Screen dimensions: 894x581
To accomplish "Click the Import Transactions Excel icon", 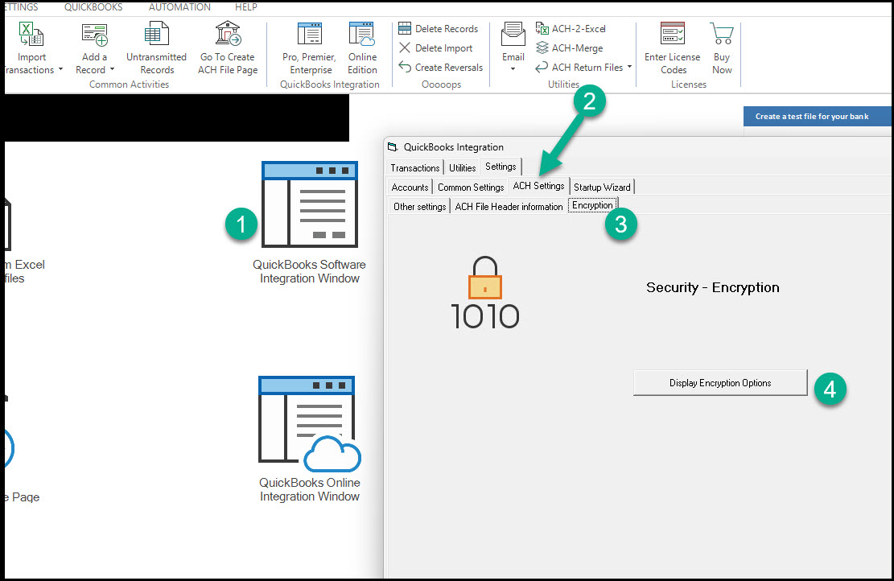I will pyautogui.click(x=31, y=35).
